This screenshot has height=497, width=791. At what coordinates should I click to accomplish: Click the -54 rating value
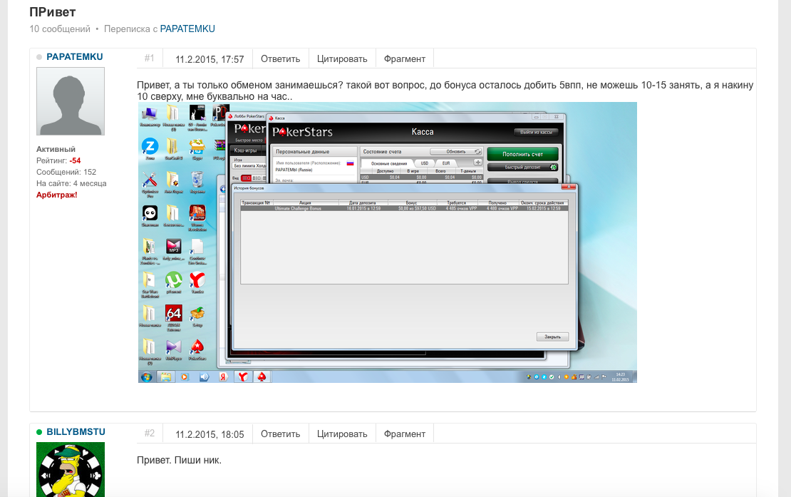coord(75,160)
